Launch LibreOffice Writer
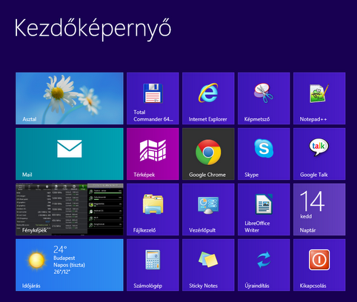Viewport: 357px width, 302px height. click(x=264, y=209)
